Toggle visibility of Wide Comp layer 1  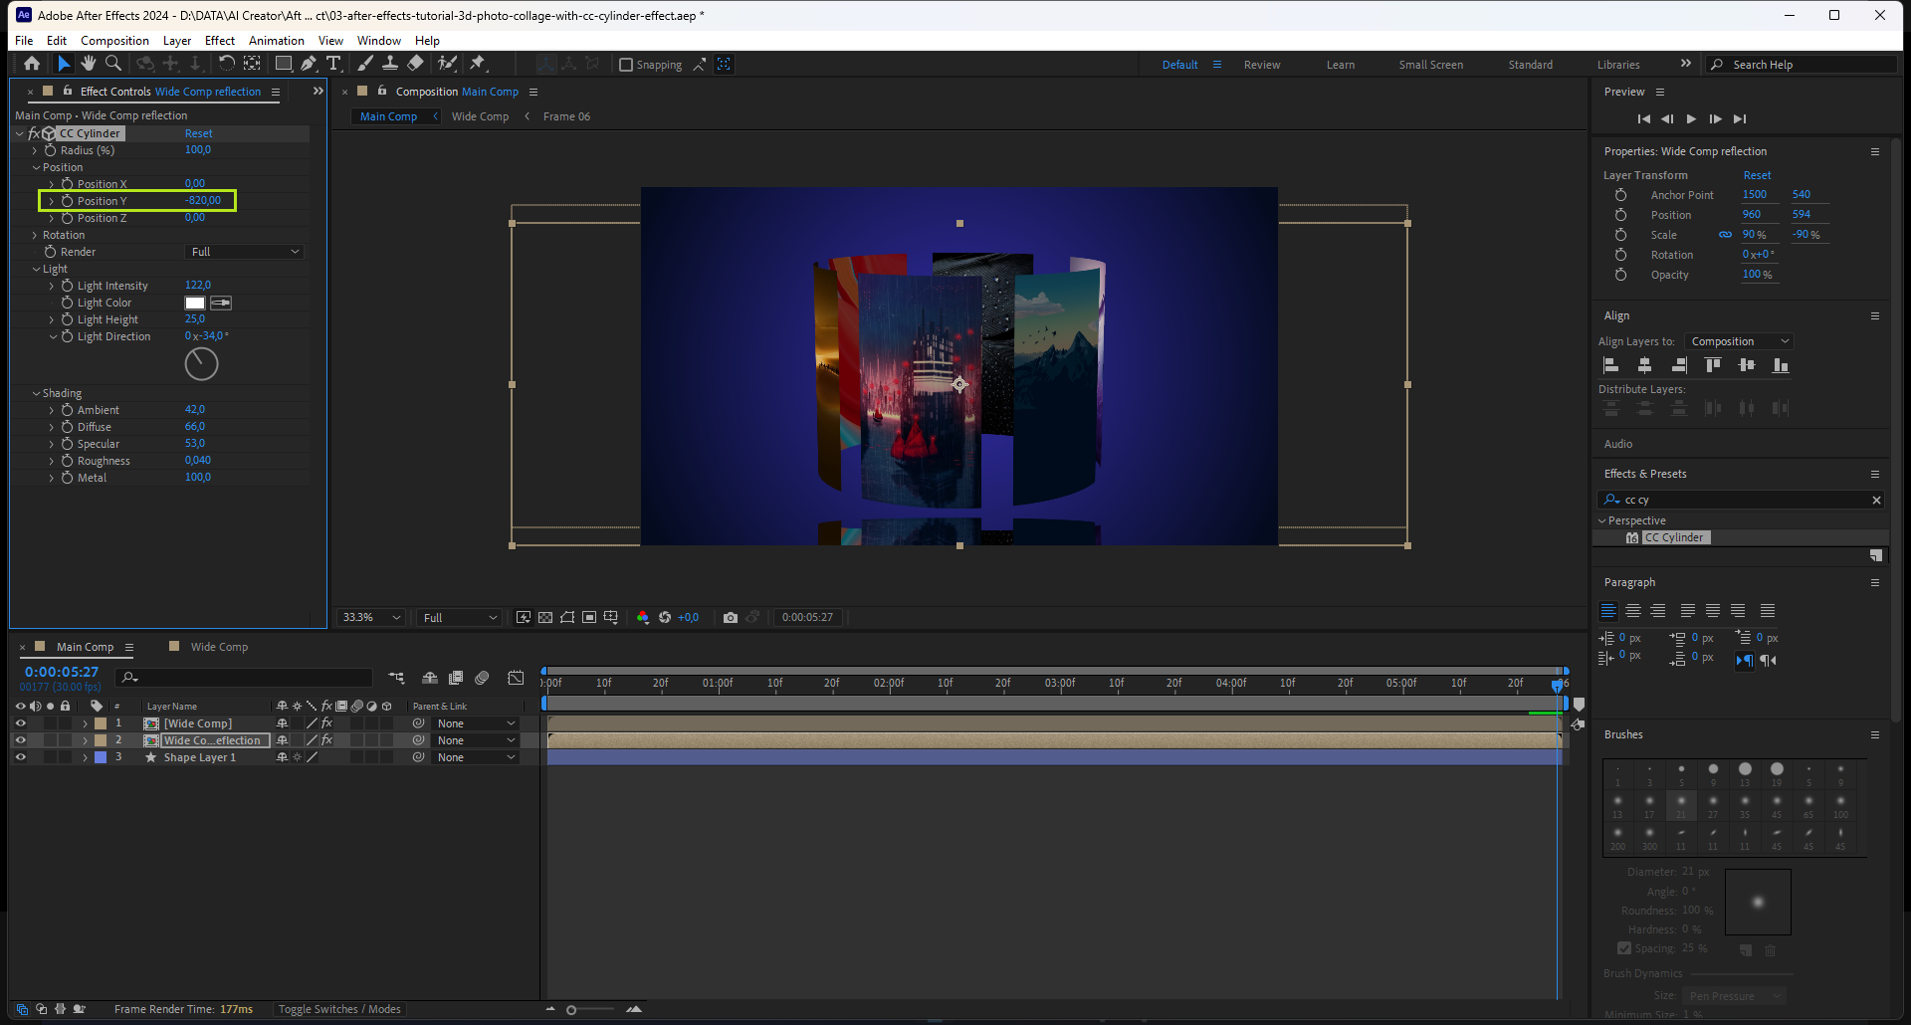[x=20, y=723]
